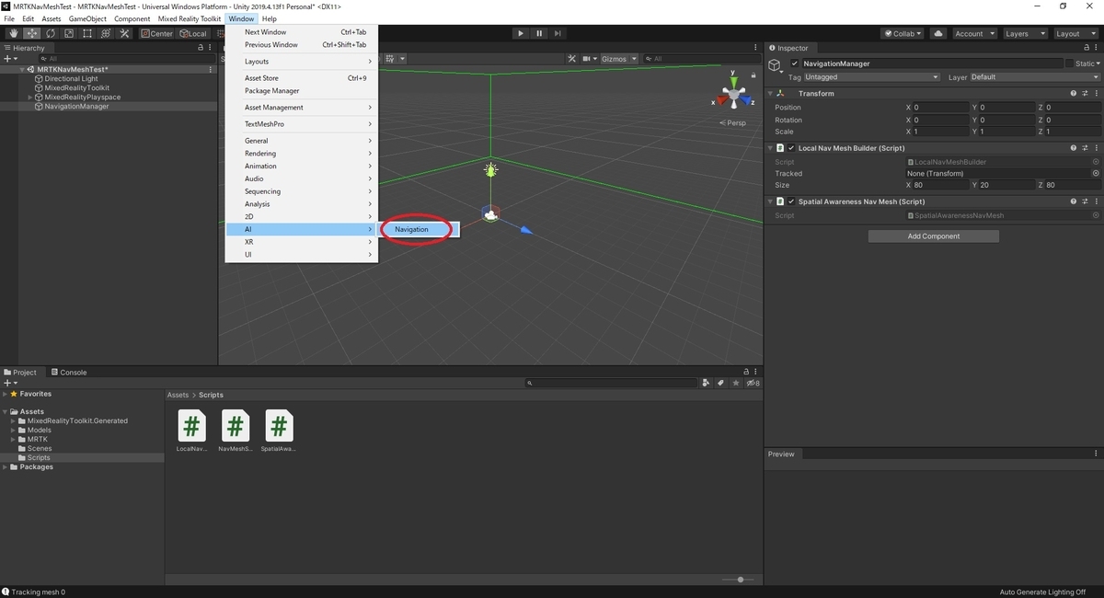Open Scene view tools settings icon

pyautogui.click(x=572, y=59)
